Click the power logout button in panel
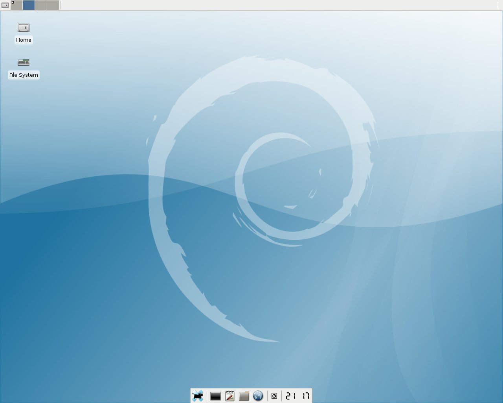Screen dimensions: 503x403 (x=274, y=396)
